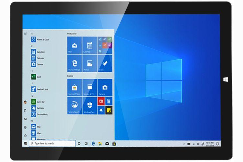Open File Explorer from the taskbar
Viewport: 243px width, 162px height.
100,144
